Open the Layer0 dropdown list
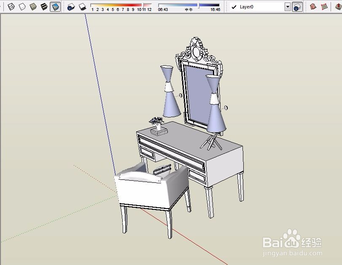Viewport: 342px width, 265px height. pos(287,6)
